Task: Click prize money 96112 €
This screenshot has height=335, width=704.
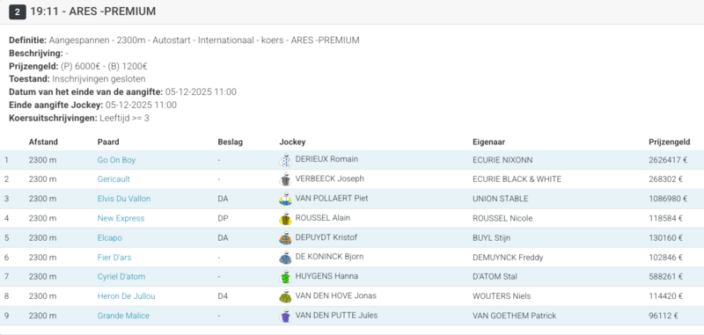Action: pos(664,316)
